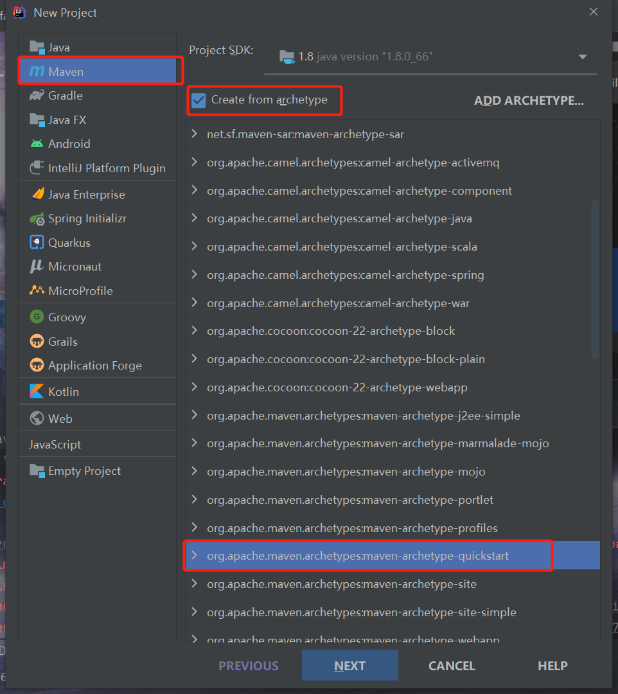Choose Kotlin project type label

pos(63,392)
